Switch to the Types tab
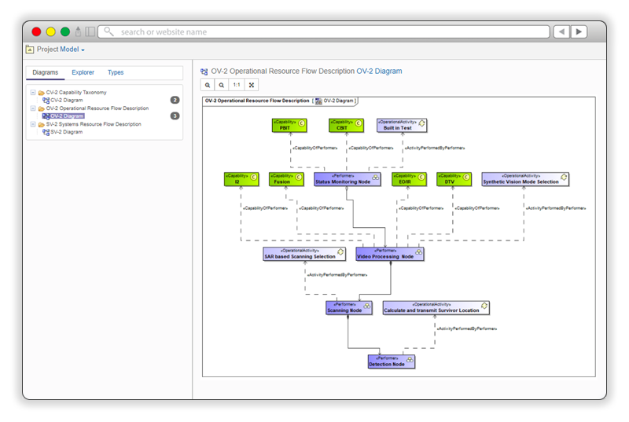This screenshot has width=629, height=422. click(x=116, y=72)
